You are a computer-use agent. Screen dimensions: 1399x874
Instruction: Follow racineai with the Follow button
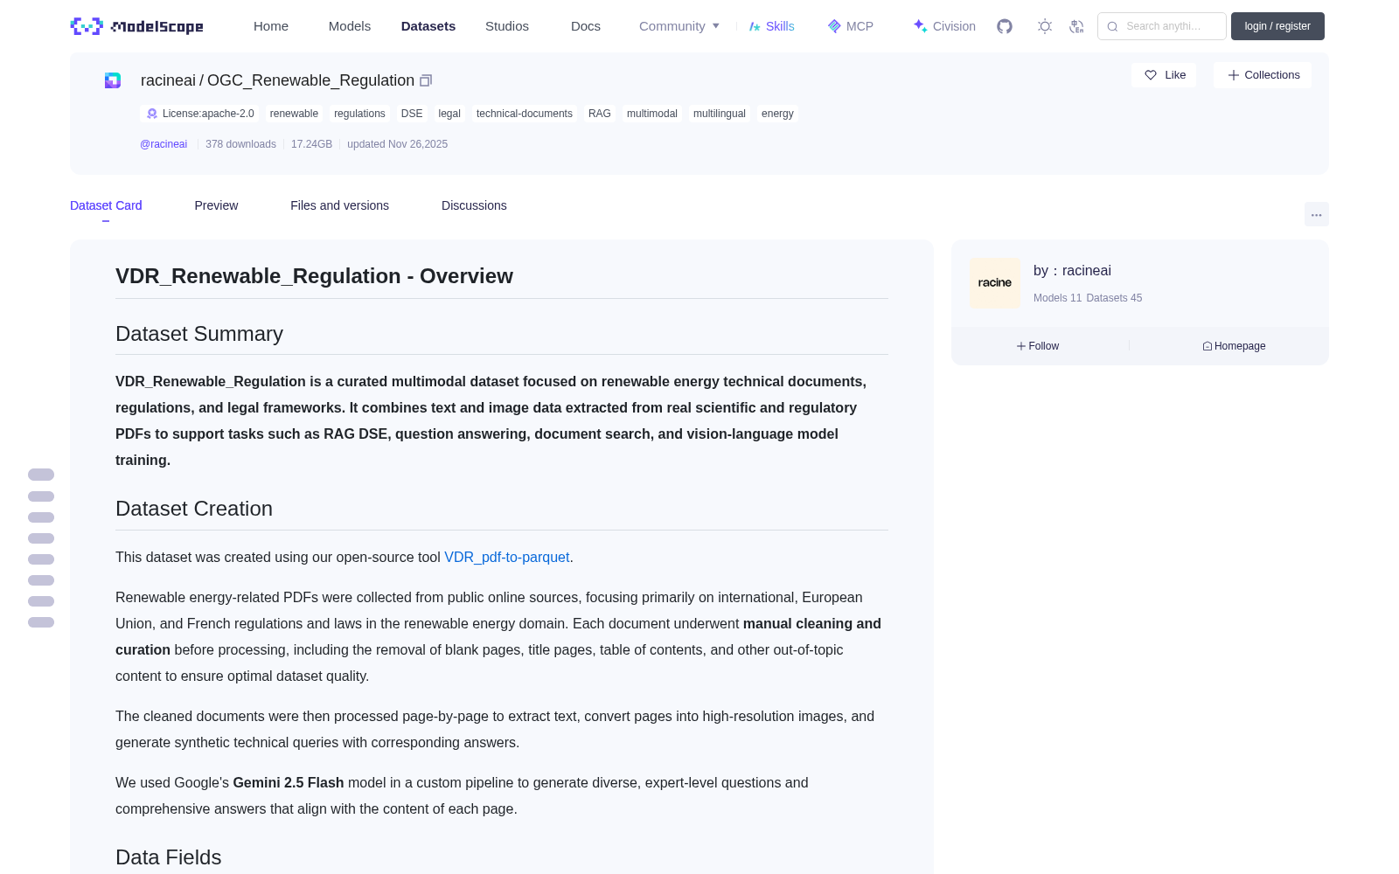(1038, 346)
